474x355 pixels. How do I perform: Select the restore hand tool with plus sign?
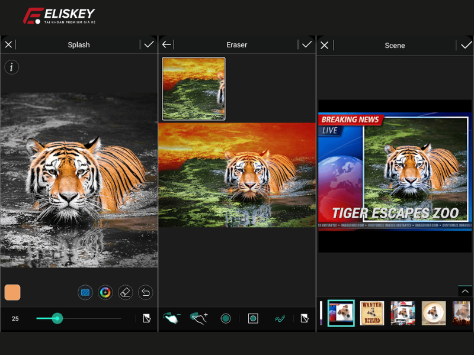[x=198, y=318]
